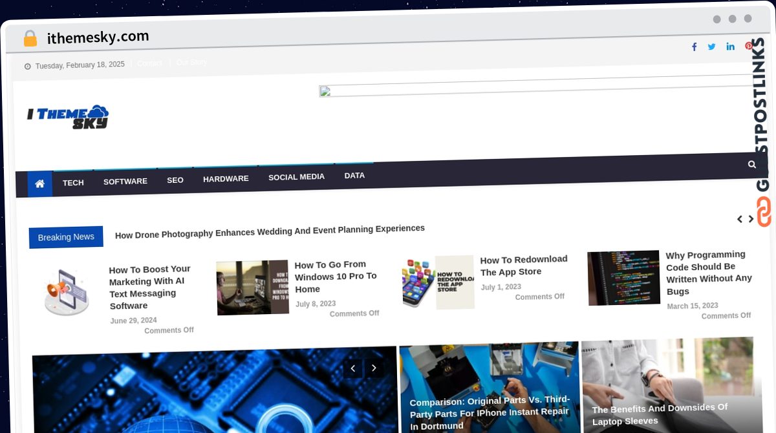Click the July 1, 2023 post date
Screen dimensions: 776x433
point(501,287)
